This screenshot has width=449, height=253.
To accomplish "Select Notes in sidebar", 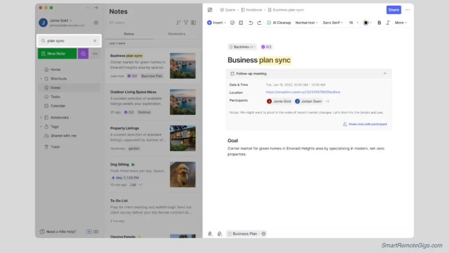I will pos(69,88).
